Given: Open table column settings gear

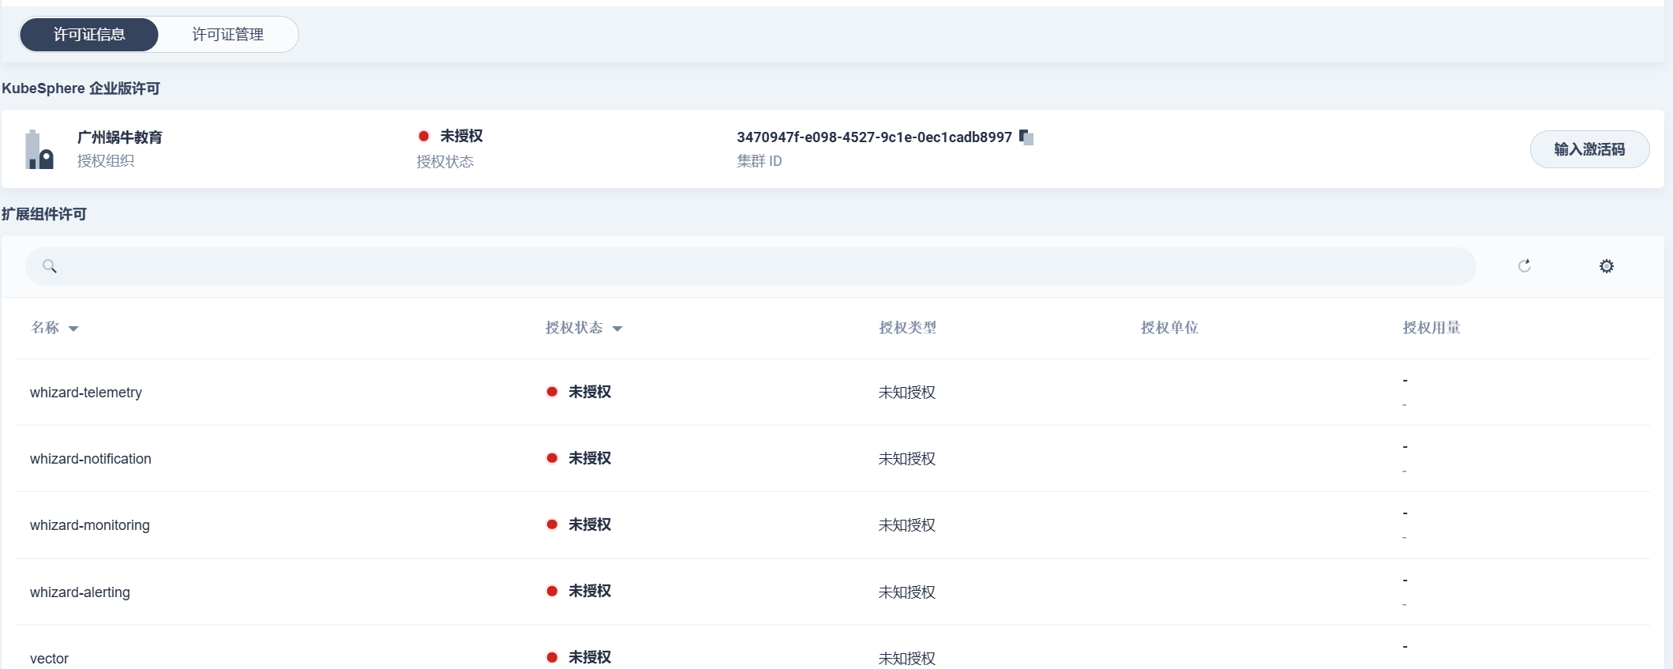Looking at the screenshot, I should tap(1607, 266).
